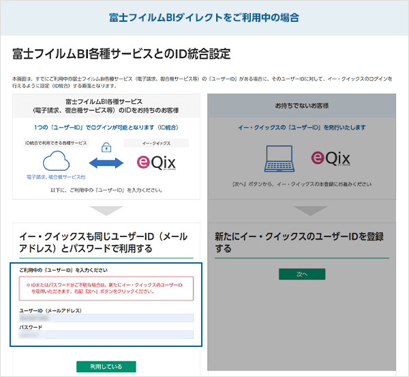Click the eQix logo in the left panel
This screenshot has width=409, height=377.
pos(156,163)
